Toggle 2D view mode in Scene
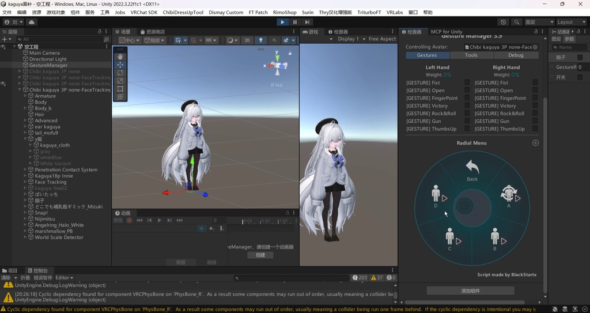The width and height of the screenshot is (590, 313). point(247,40)
